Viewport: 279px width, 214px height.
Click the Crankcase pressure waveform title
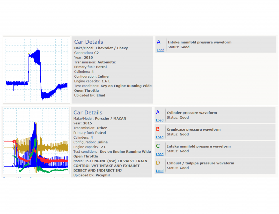tap(194, 129)
